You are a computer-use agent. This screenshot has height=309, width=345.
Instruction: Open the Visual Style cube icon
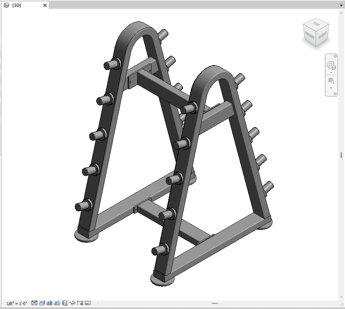tap(42, 303)
